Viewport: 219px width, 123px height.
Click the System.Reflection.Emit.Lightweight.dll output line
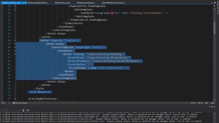tap(98, 117)
